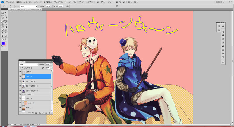The width and height of the screenshot is (234, 127).
Task: Create a new layer icon
Action: pos(46,113)
